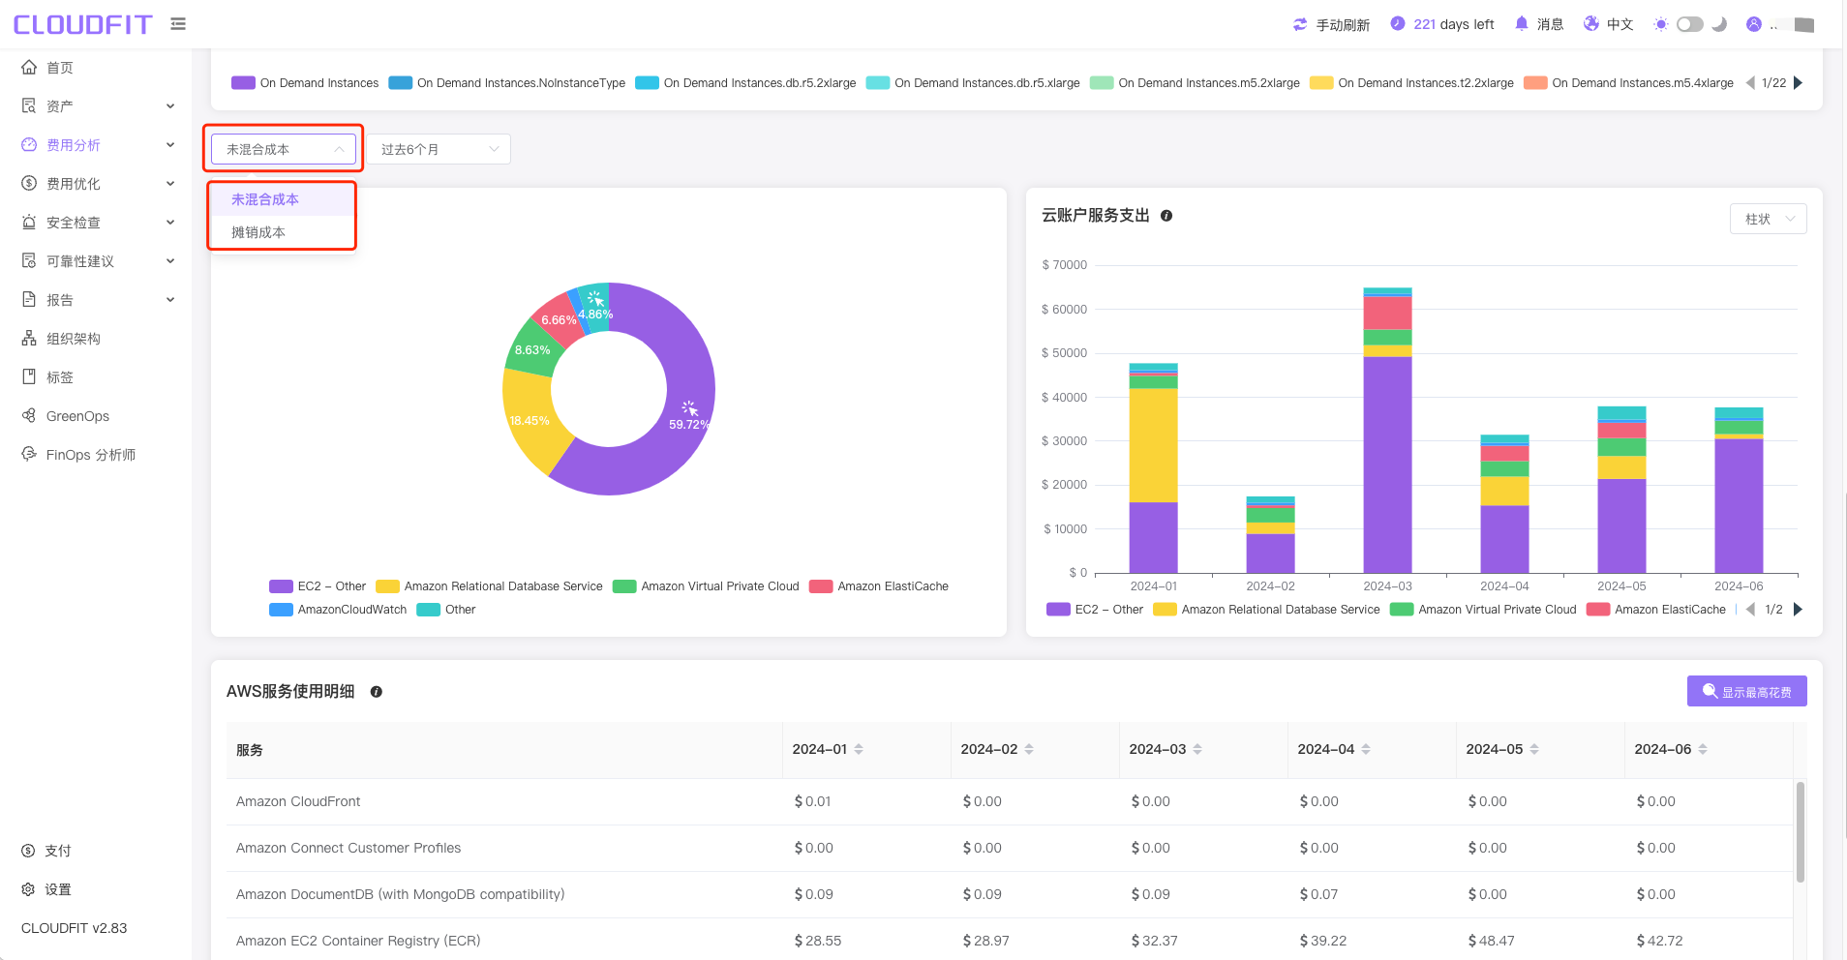Open the user avatar icon
The image size is (1847, 960).
pyautogui.click(x=1754, y=24)
